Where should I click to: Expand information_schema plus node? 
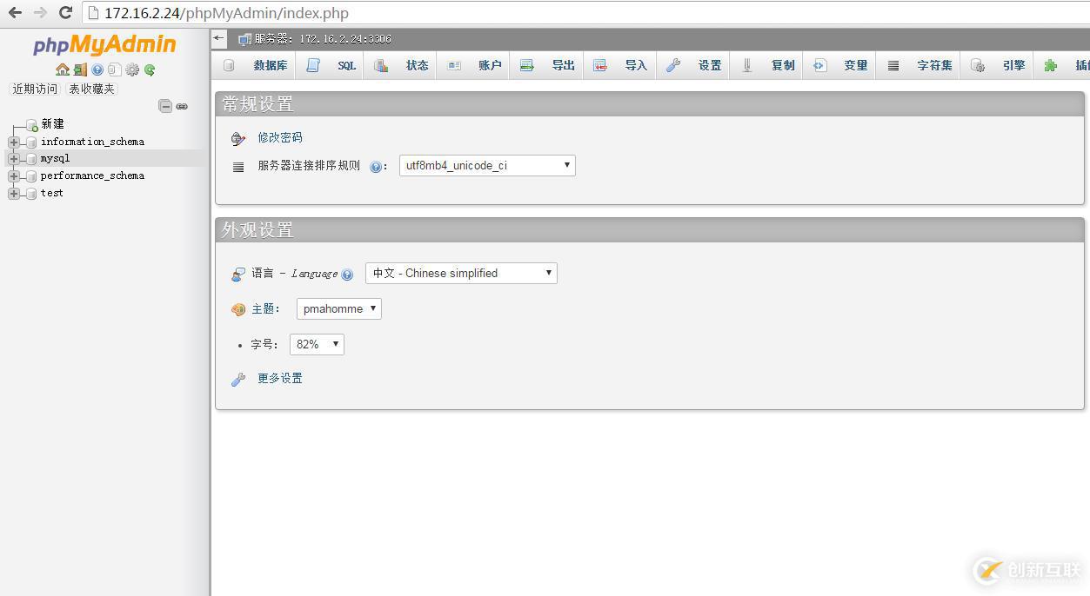tap(14, 142)
